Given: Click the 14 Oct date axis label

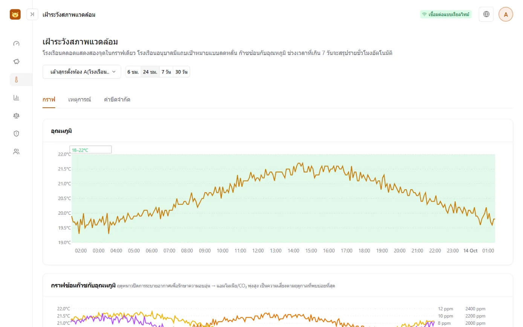Looking at the screenshot, I should click(x=470, y=251).
